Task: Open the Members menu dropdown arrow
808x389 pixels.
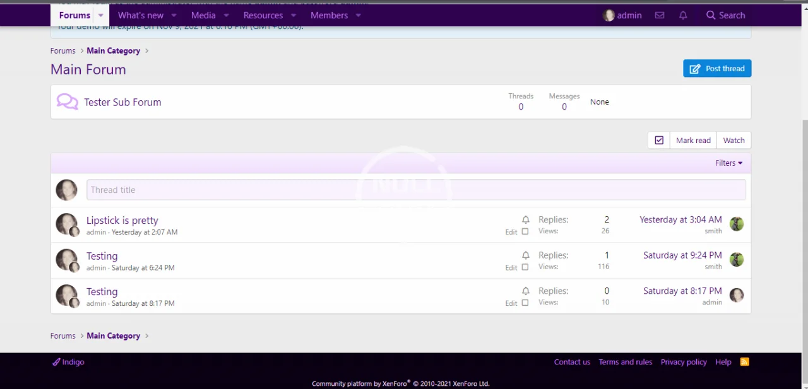Action: (359, 15)
